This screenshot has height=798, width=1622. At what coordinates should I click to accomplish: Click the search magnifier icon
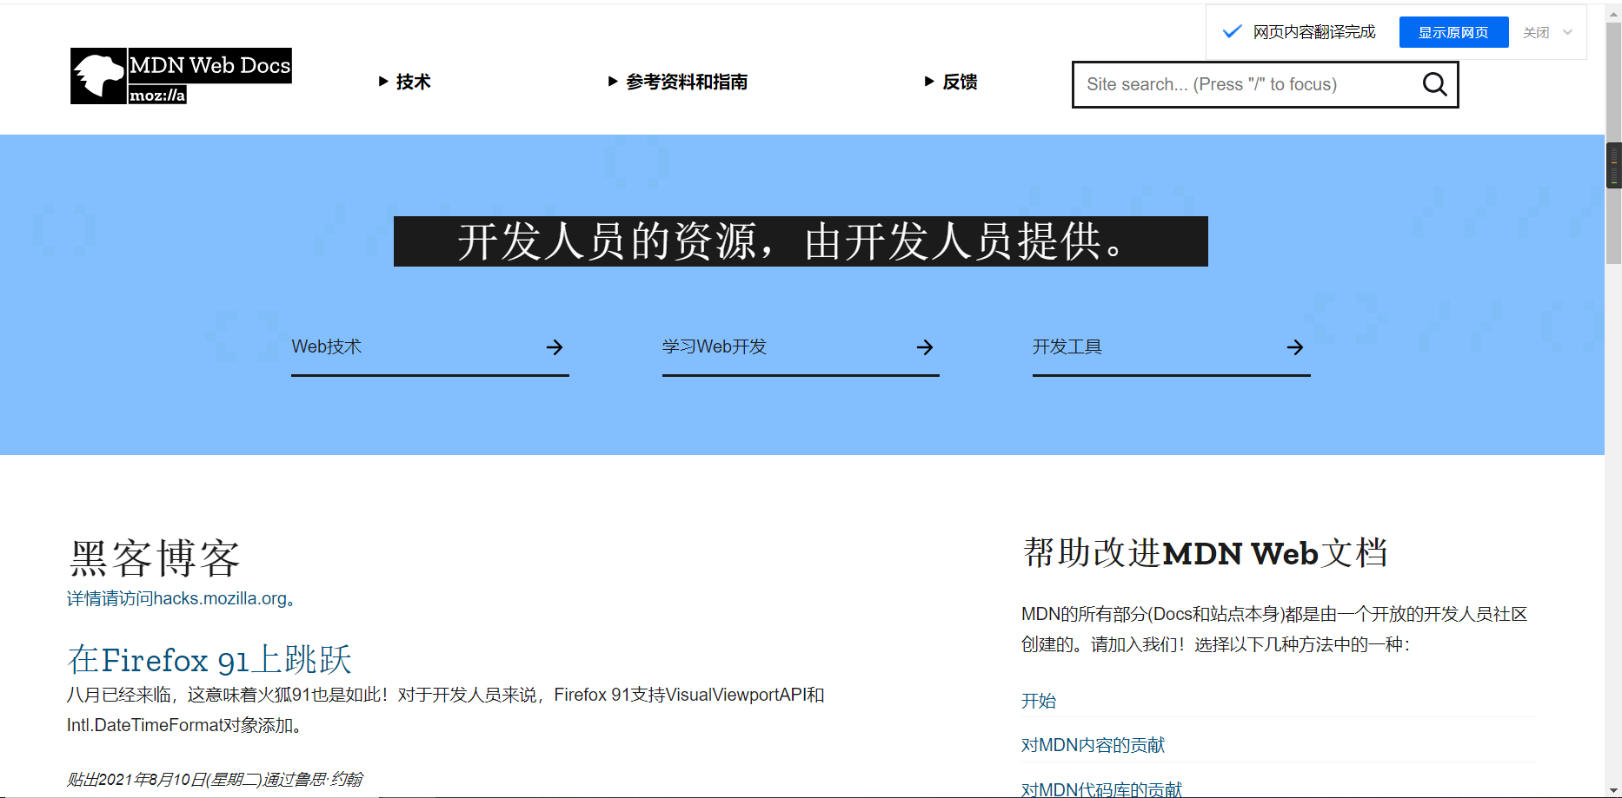(x=1433, y=84)
